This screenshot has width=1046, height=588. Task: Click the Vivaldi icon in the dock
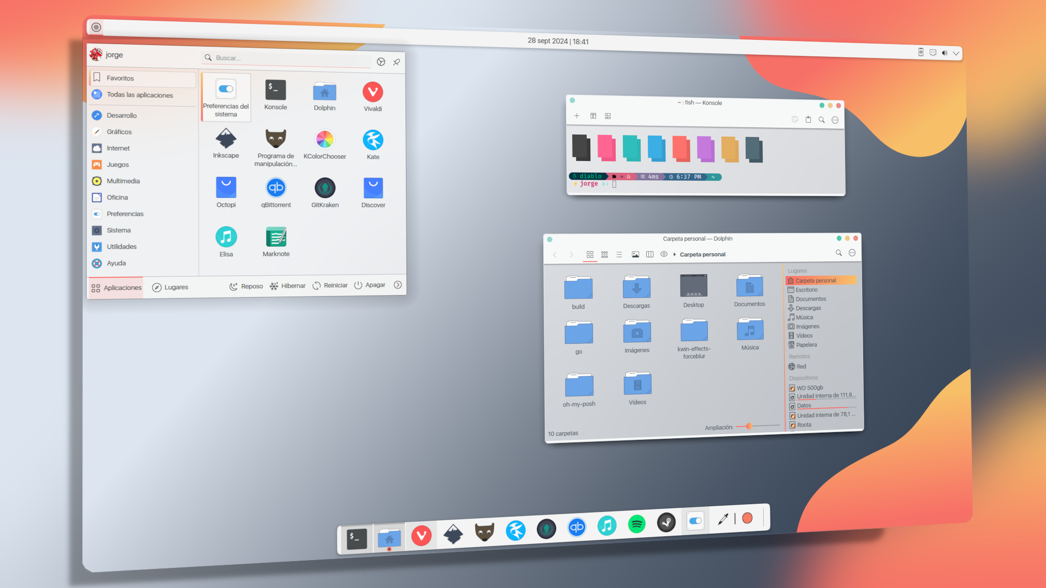pyautogui.click(x=422, y=535)
